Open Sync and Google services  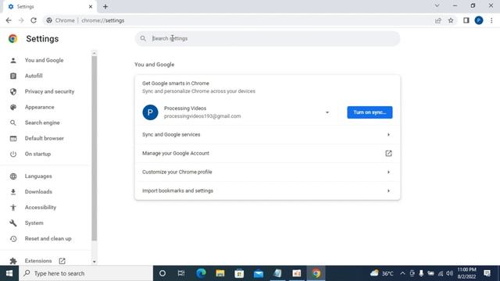(x=267, y=135)
